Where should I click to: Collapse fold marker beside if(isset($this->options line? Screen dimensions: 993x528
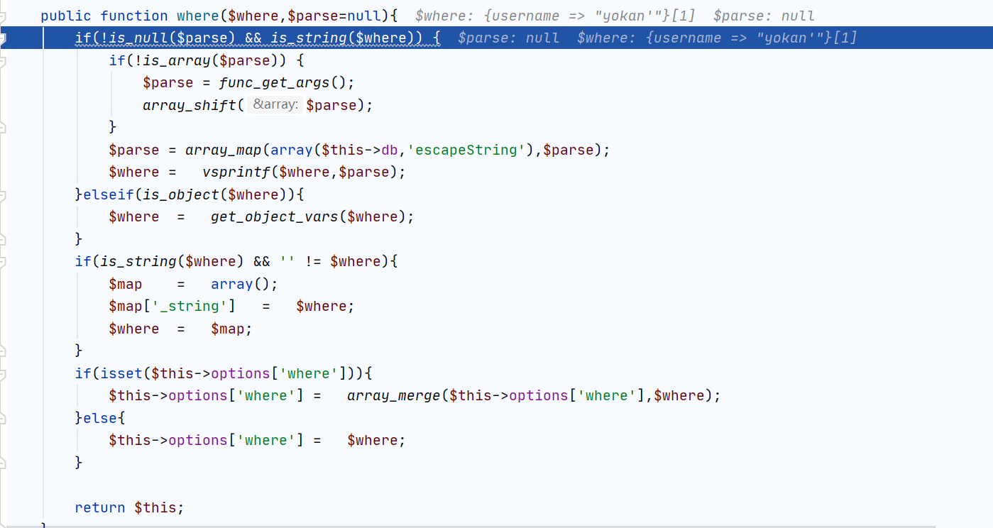tap(2, 373)
